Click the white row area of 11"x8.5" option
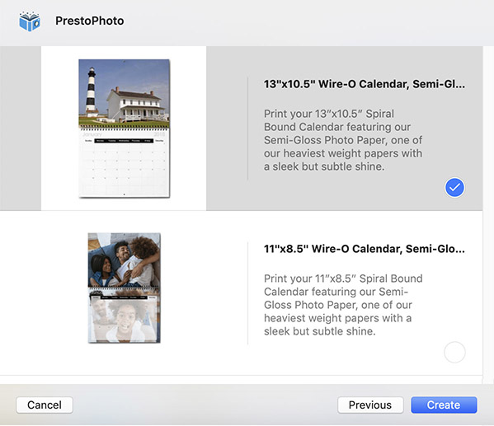 241,293
